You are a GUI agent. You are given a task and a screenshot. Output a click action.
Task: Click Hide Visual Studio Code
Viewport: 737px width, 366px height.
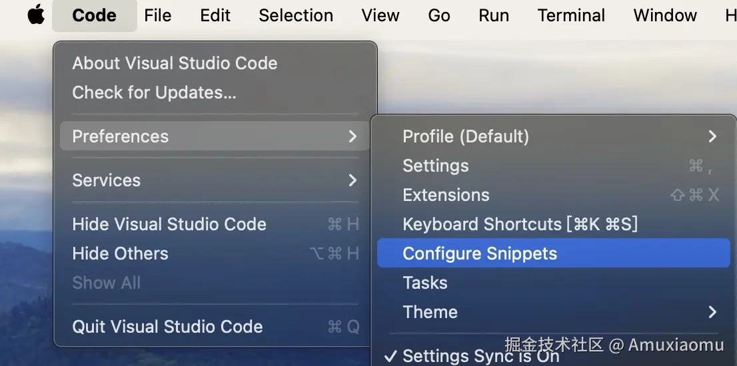(x=169, y=224)
